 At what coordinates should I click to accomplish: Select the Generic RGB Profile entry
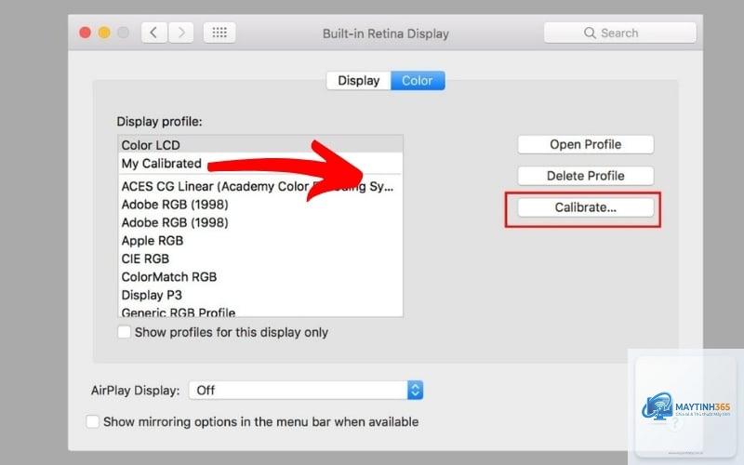coord(260,312)
